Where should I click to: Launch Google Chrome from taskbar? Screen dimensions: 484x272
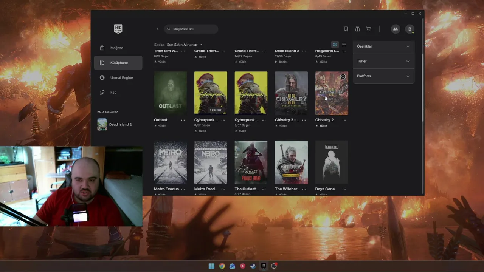(x=222, y=266)
